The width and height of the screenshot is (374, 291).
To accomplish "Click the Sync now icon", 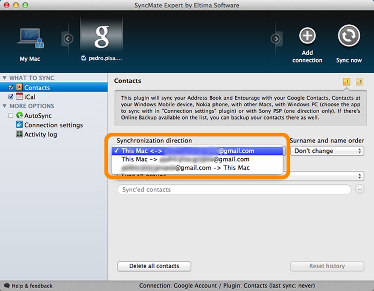I will [x=349, y=35].
